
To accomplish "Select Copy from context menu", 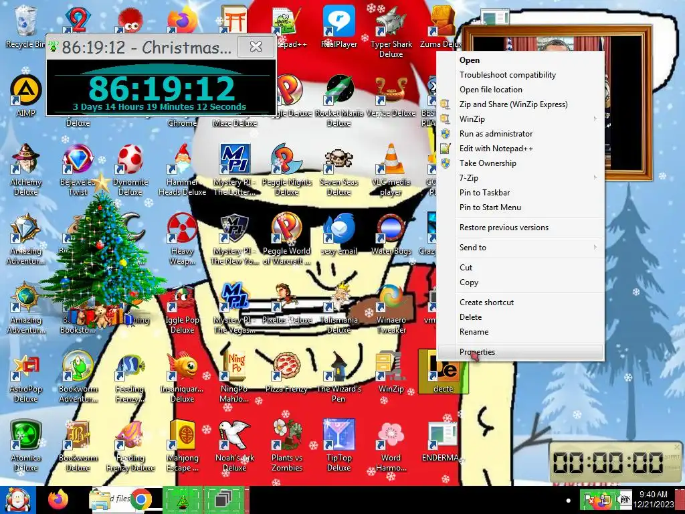I will click(520, 282).
